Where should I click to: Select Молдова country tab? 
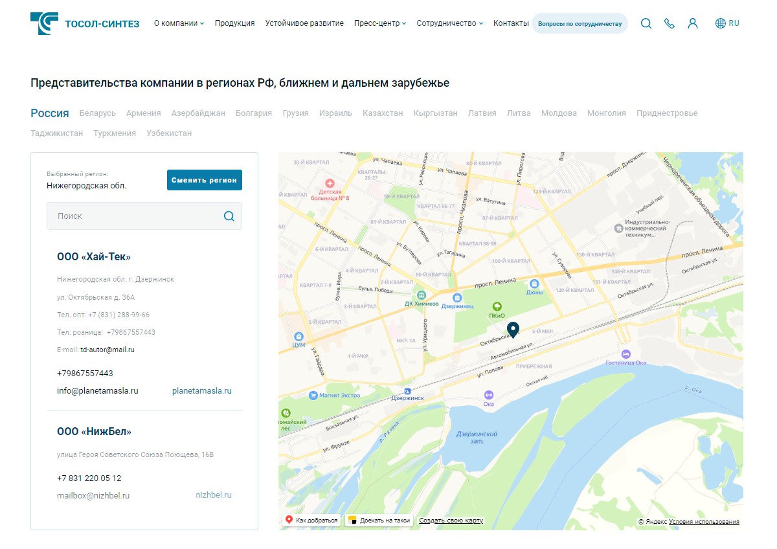559,113
